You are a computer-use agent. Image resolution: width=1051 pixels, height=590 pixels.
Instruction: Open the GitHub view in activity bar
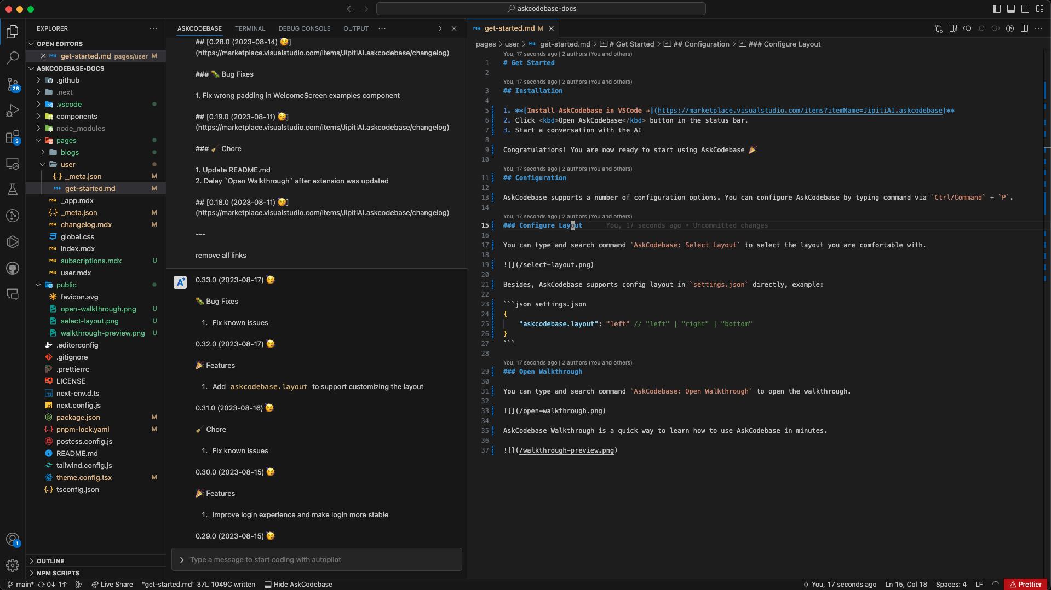click(13, 268)
